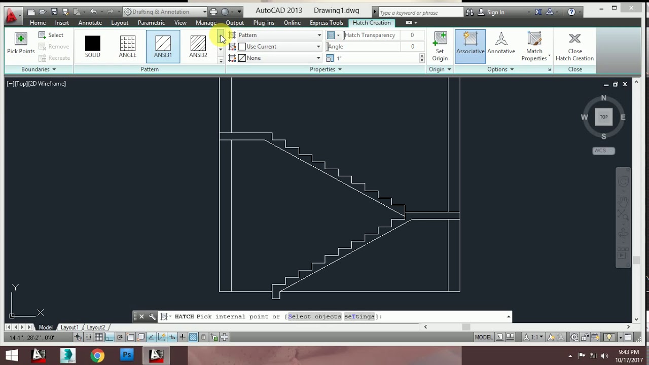Click the Plot printer icon

pyautogui.click(x=213, y=12)
